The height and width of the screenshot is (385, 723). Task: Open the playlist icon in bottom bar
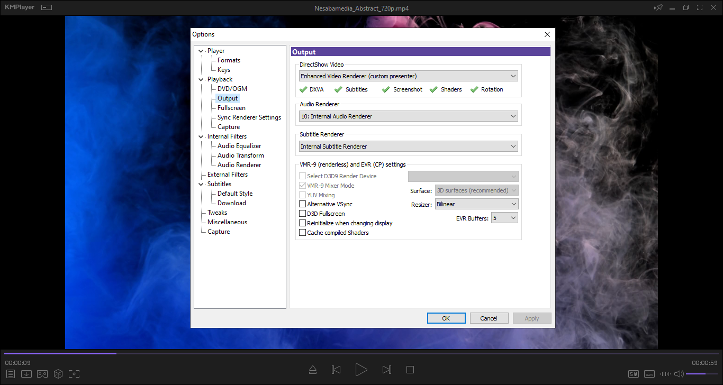[11, 374]
